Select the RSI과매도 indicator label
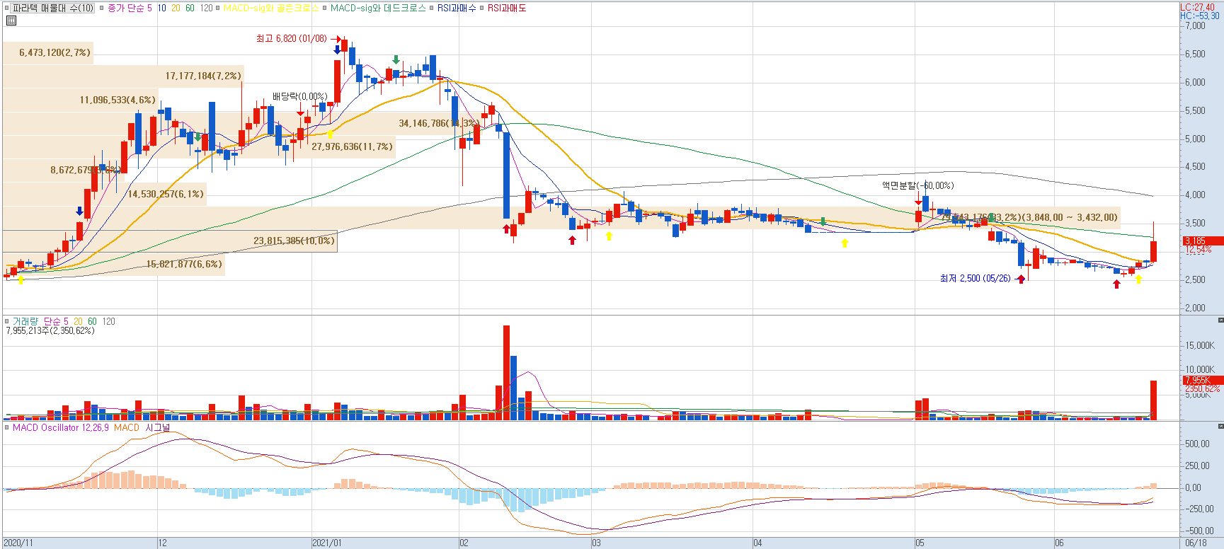 point(507,8)
